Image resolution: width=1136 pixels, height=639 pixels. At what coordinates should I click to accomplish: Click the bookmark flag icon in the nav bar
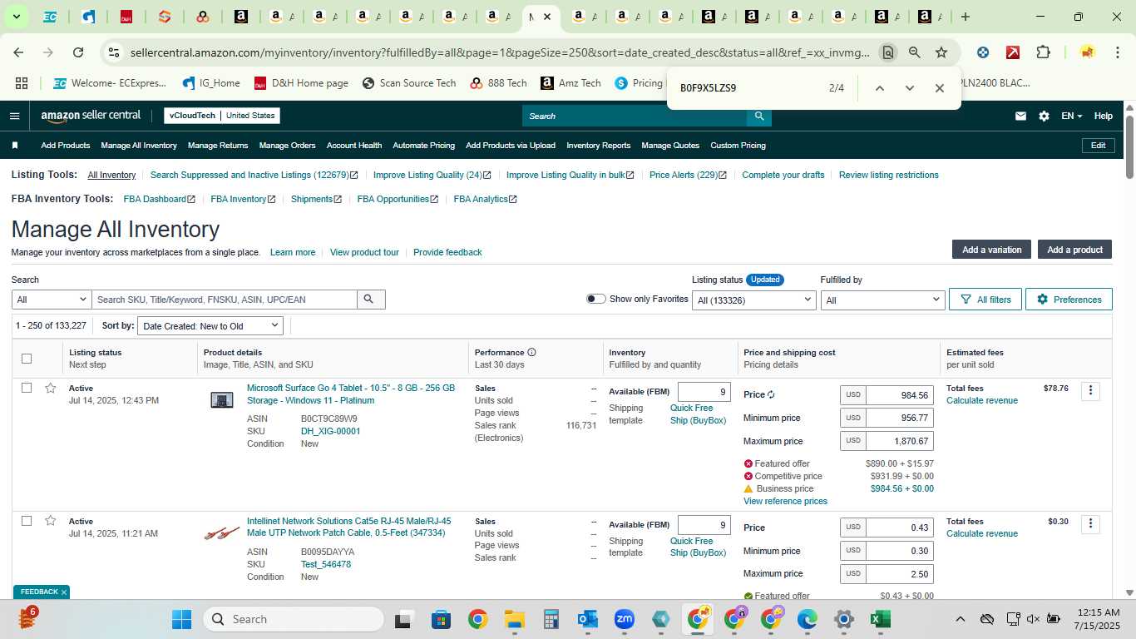point(15,146)
